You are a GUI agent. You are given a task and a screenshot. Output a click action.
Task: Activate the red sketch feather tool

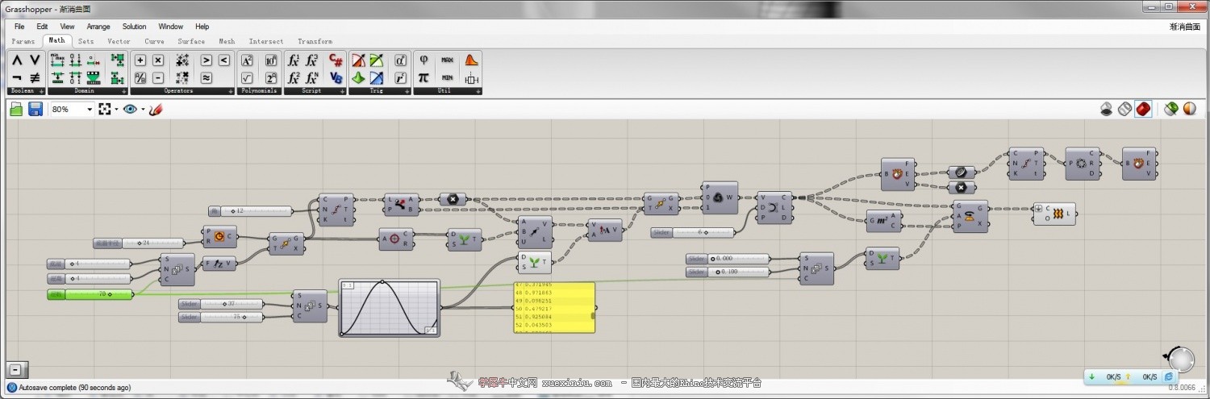[x=156, y=109]
